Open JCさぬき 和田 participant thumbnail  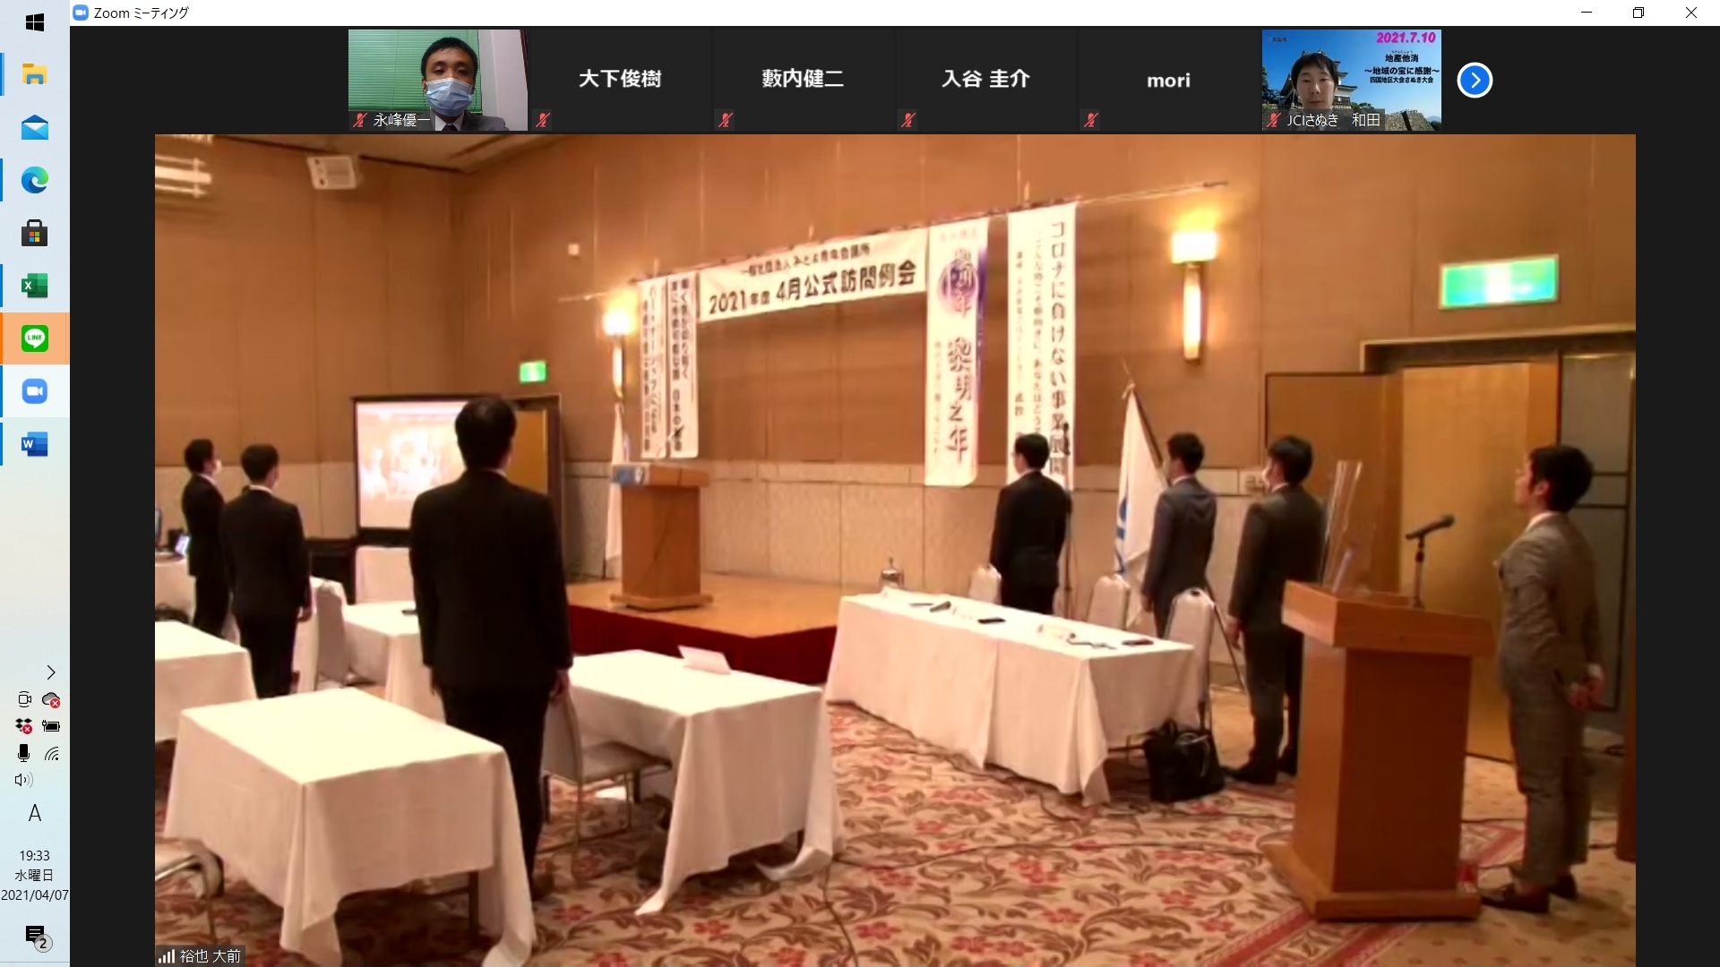[x=1351, y=80]
